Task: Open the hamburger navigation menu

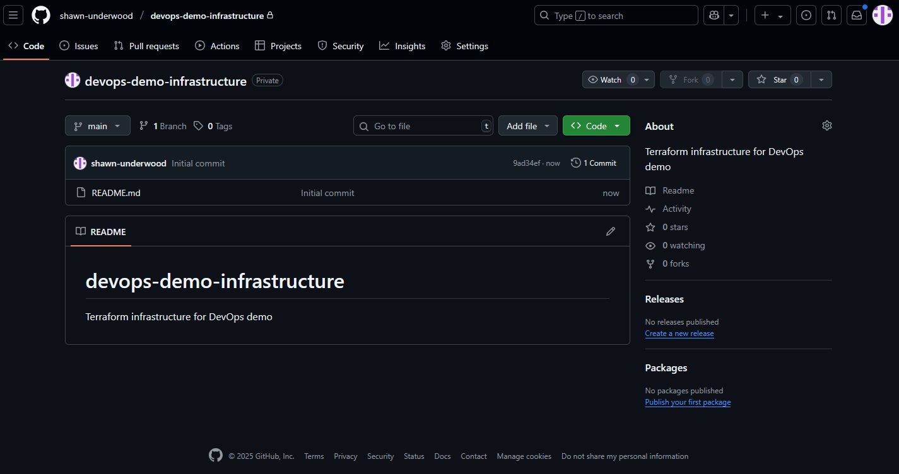Action: coord(14,15)
